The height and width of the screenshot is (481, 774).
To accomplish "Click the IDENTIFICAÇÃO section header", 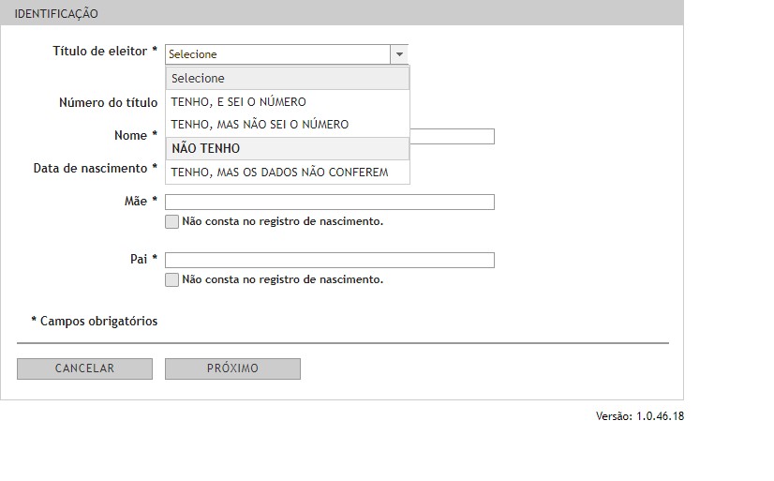I will (56, 14).
